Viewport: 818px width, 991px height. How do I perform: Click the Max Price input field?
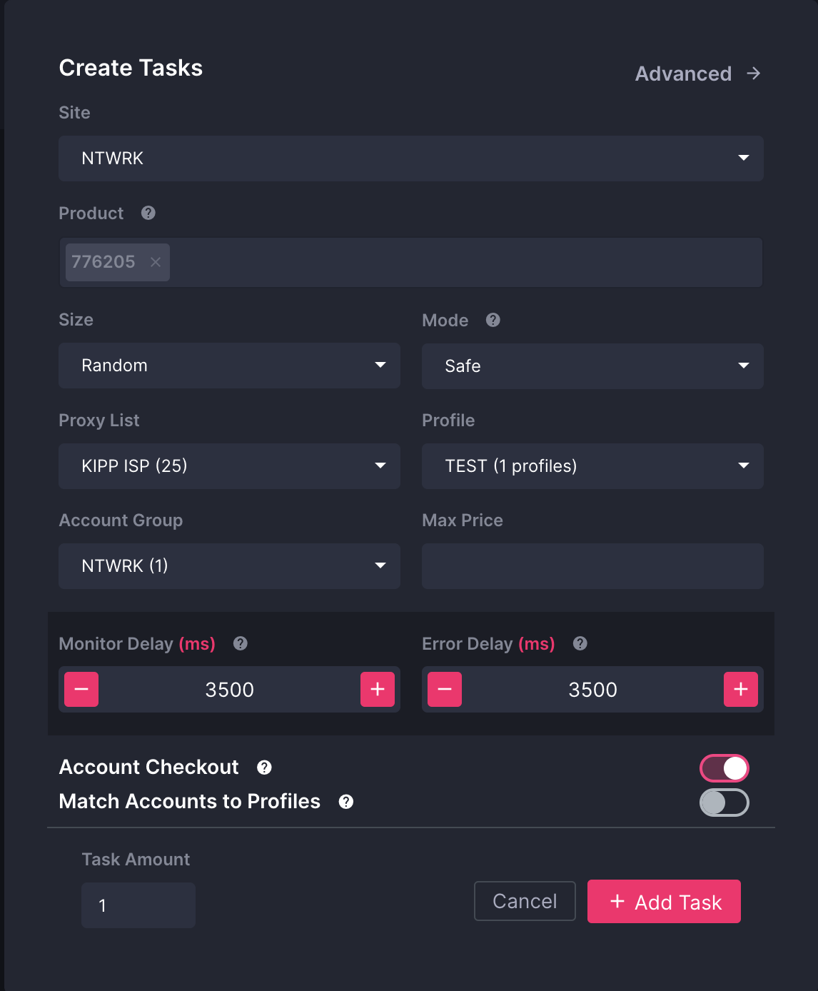pos(592,566)
